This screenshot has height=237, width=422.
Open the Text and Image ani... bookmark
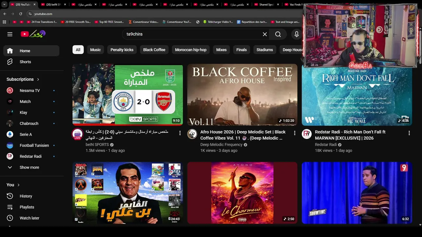(x=285, y=22)
